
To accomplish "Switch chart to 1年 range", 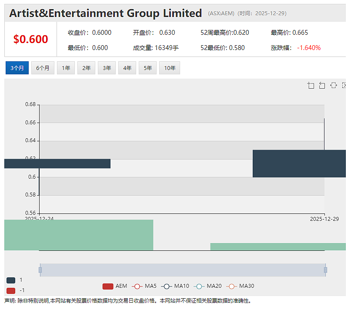I will [x=66, y=68].
